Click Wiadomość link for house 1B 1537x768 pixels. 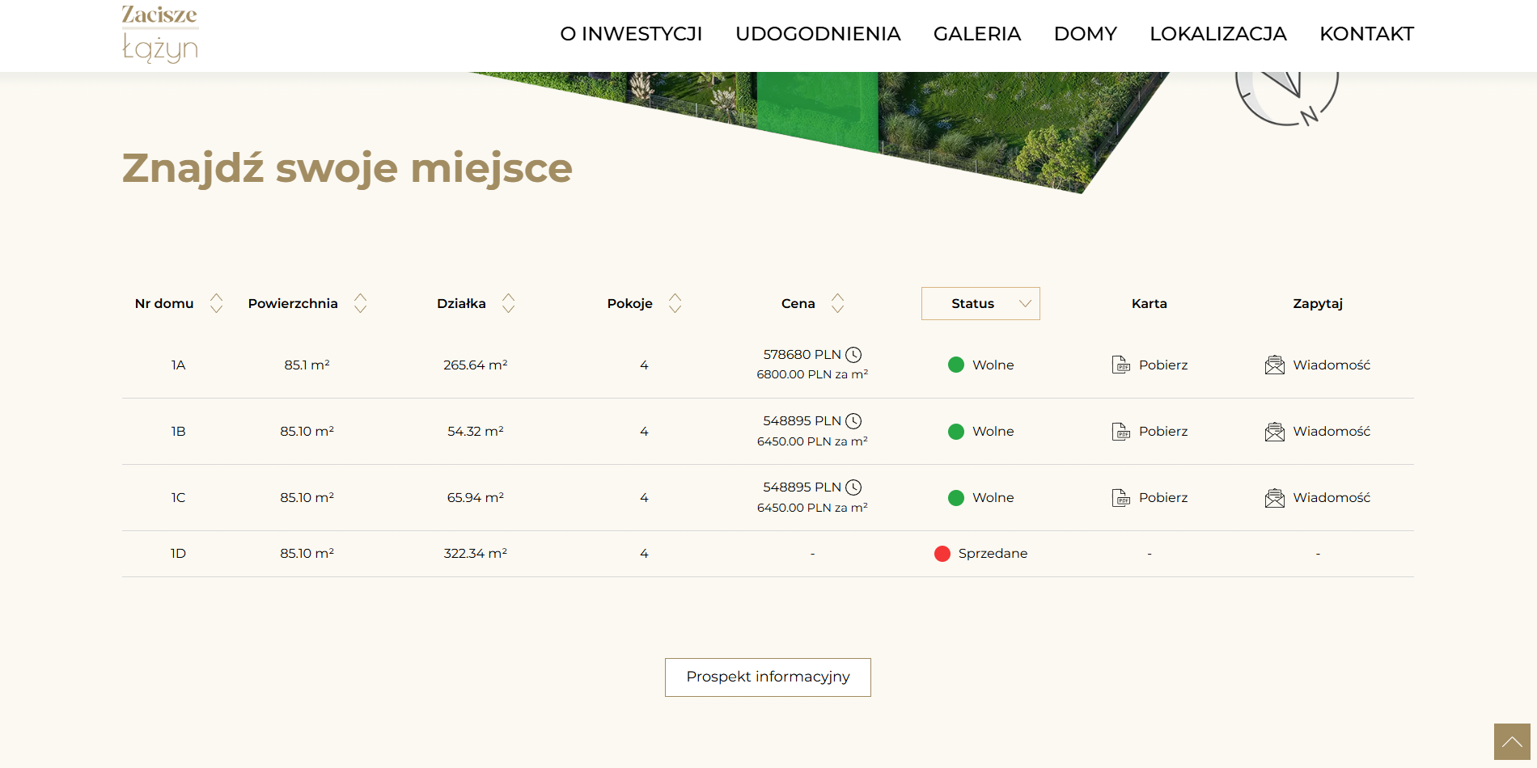click(1332, 431)
